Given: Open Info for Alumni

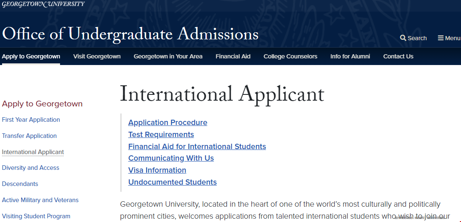Looking at the screenshot, I should pyautogui.click(x=350, y=56).
